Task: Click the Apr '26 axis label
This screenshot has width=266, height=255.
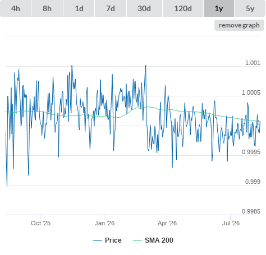Action: 167,223
